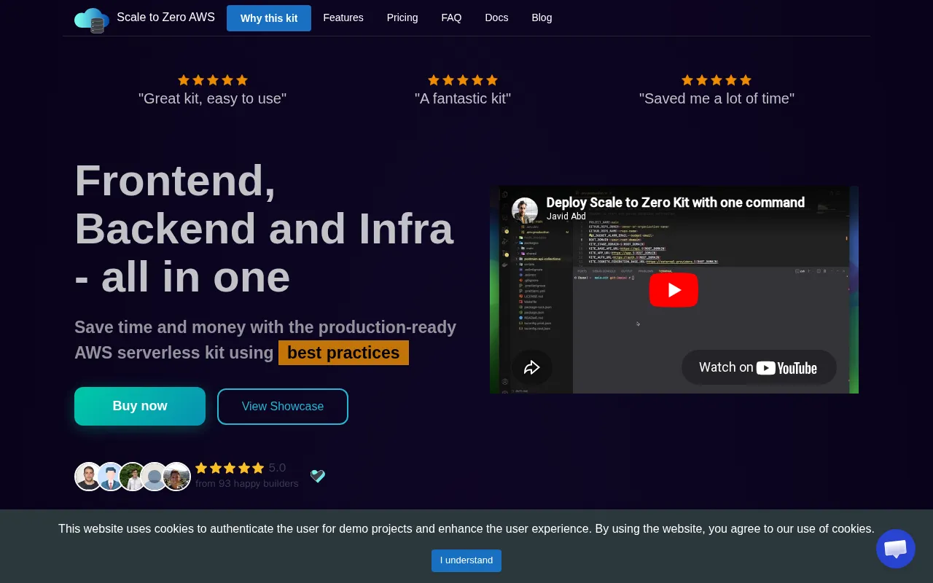Play the YouTube video
The image size is (933, 583).
[674, 290]
